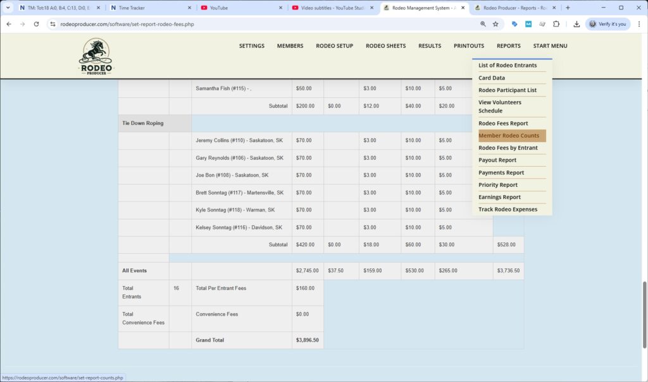648x382 pixels.
Task: Click the YouTube favicon on the YouTube tab
Action: tap(204, 8)
